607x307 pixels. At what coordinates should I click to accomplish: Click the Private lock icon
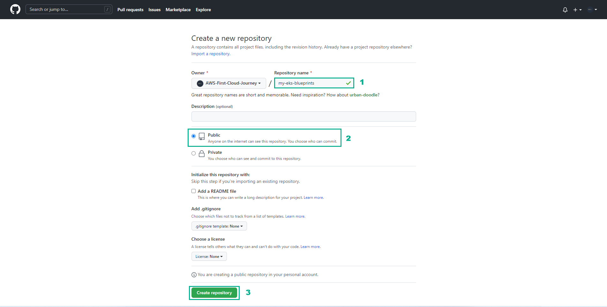coord(202,154)
